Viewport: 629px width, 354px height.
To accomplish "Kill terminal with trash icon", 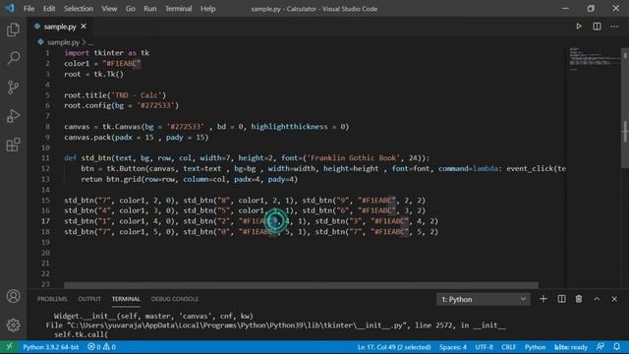I will (x=579, y=299).
